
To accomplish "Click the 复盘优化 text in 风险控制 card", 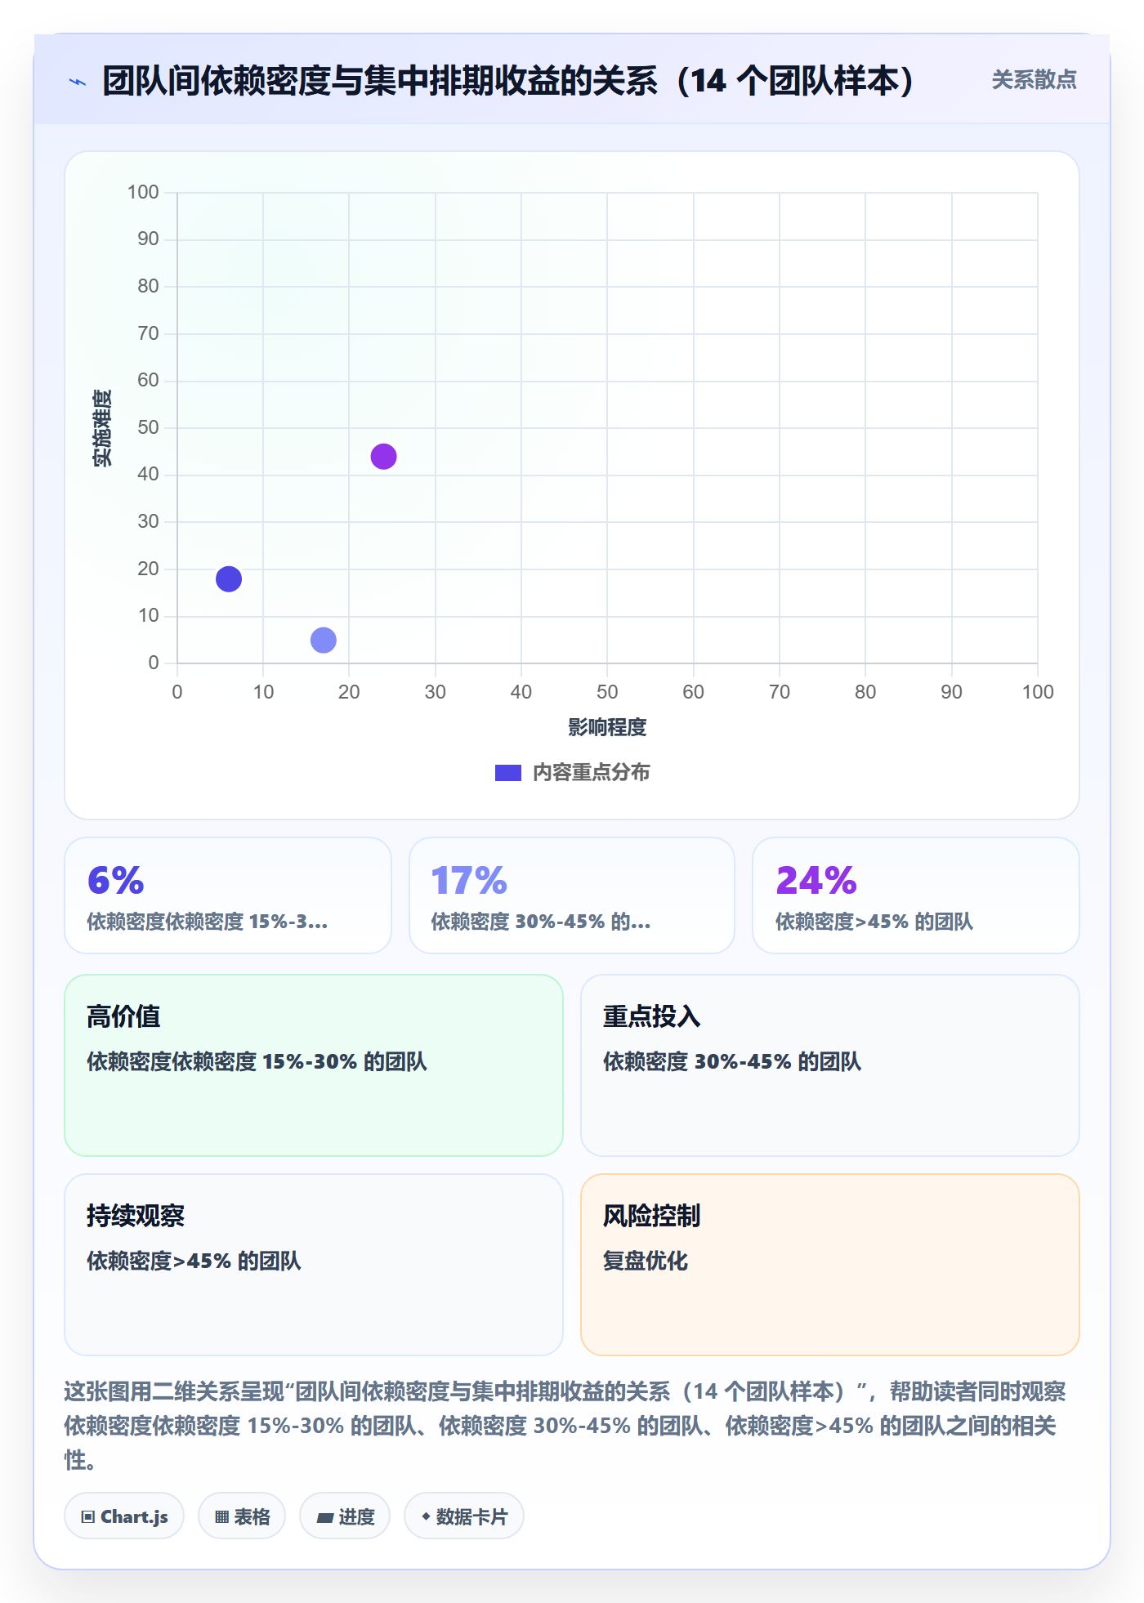I will point(646,1261).
